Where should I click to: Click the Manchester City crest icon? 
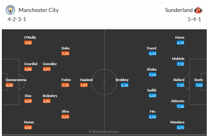[x=10, y=10]
